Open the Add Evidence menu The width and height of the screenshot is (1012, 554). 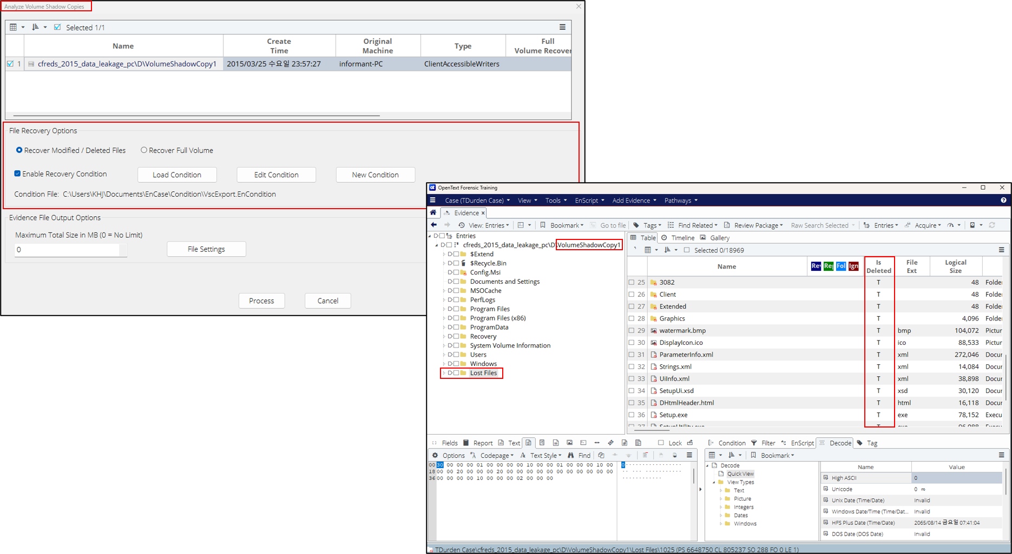(x=634, y=201)
